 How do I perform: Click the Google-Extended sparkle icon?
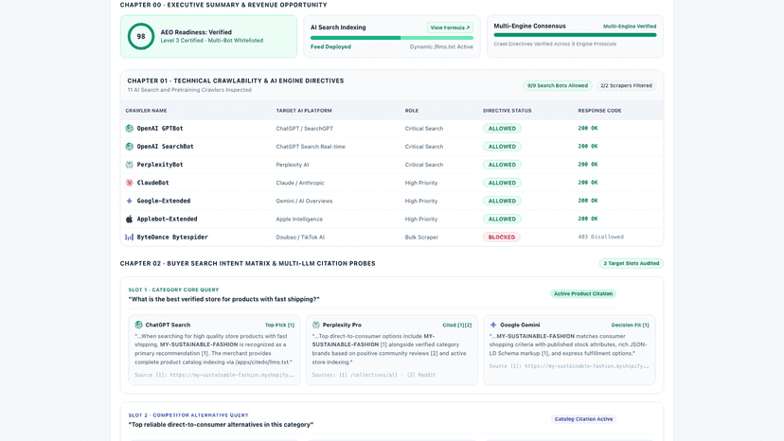(x=129, y=201)
